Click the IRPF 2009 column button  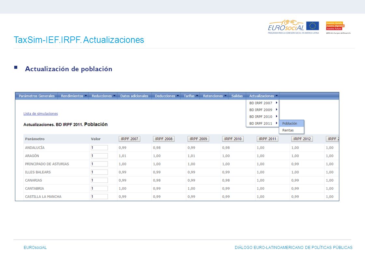tap(198, 139)
